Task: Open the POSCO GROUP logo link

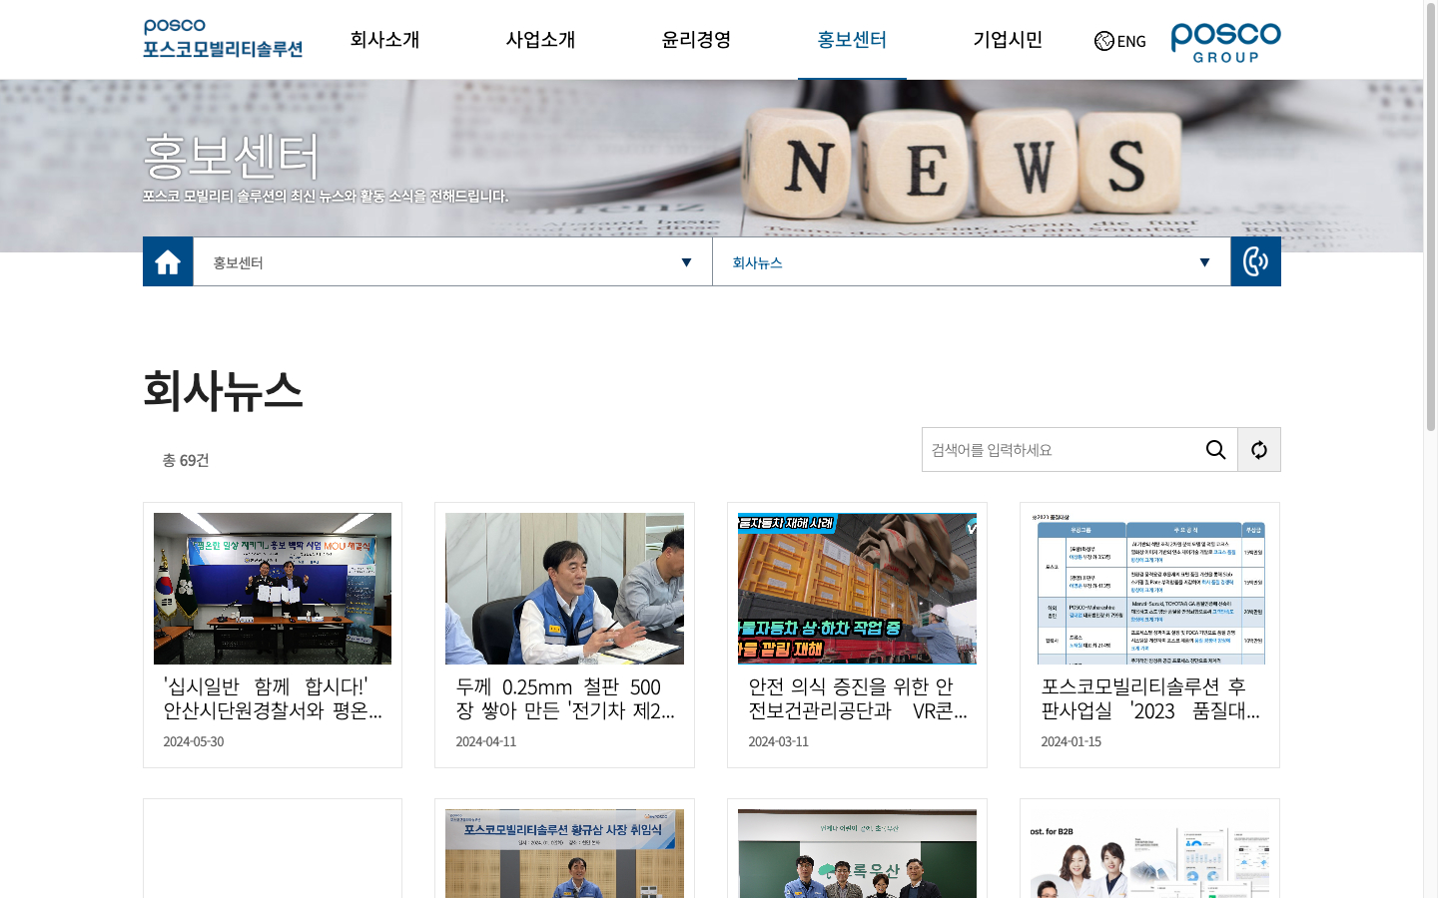Action: tap(1225, 42)
